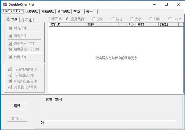Click the DoubleKiller Pro app icon in title bar
Screen dimensions: 185x130
coord(5,5)
